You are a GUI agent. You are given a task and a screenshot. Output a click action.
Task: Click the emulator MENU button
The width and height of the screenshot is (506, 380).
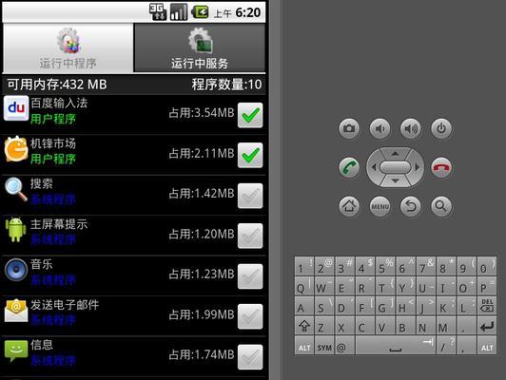point(379,206)
